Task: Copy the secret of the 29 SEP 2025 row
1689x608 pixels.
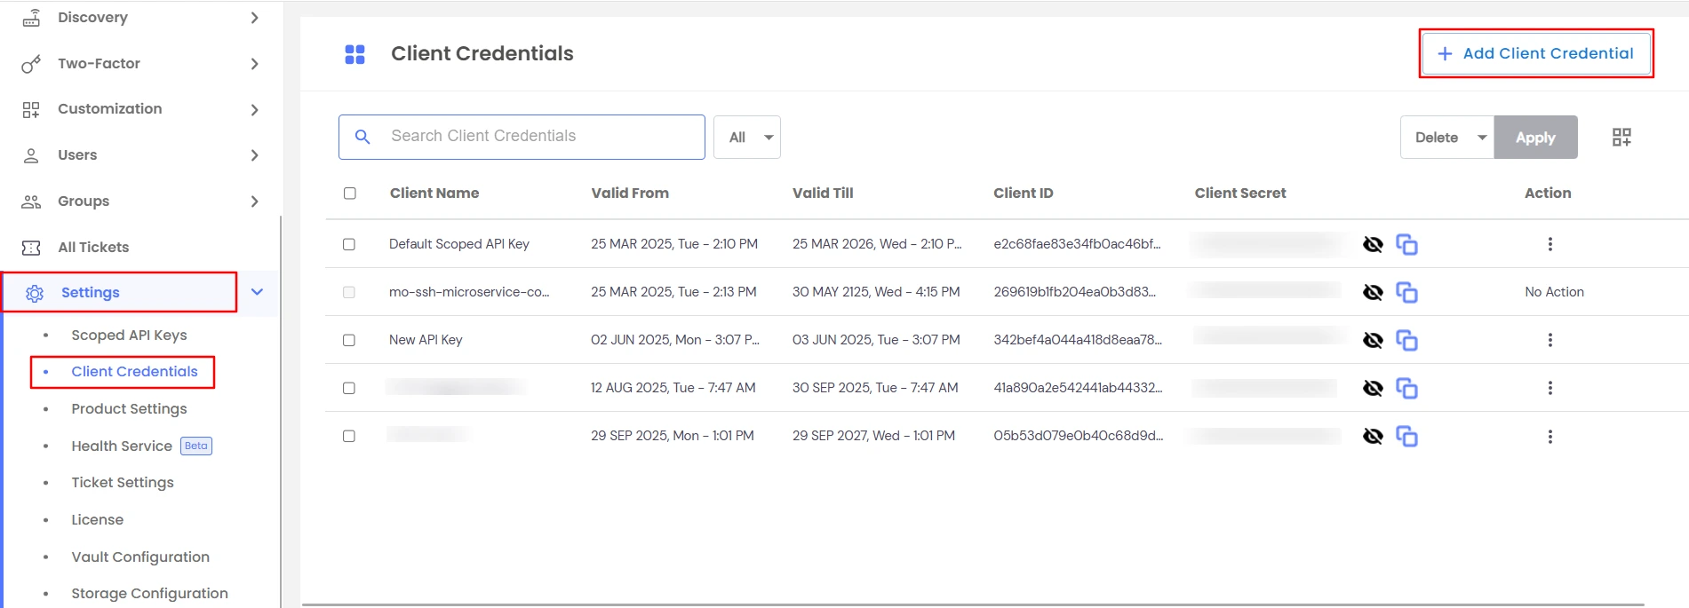Action: pos(1406,436)
